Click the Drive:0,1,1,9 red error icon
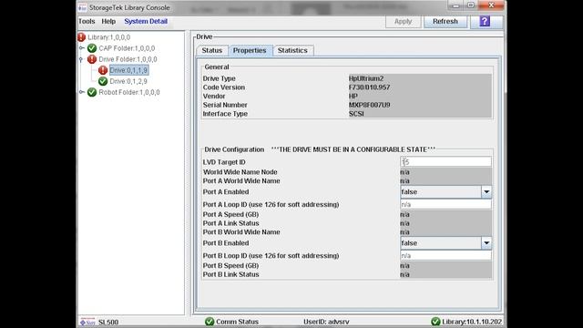The height and width of the screenshot is (328, 583). click(x=103, y=70)
